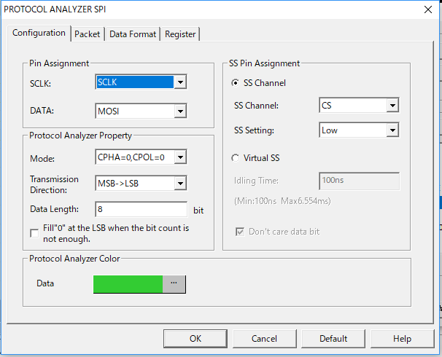Open the SS Channel dropdown showing CS

[392, 106]
